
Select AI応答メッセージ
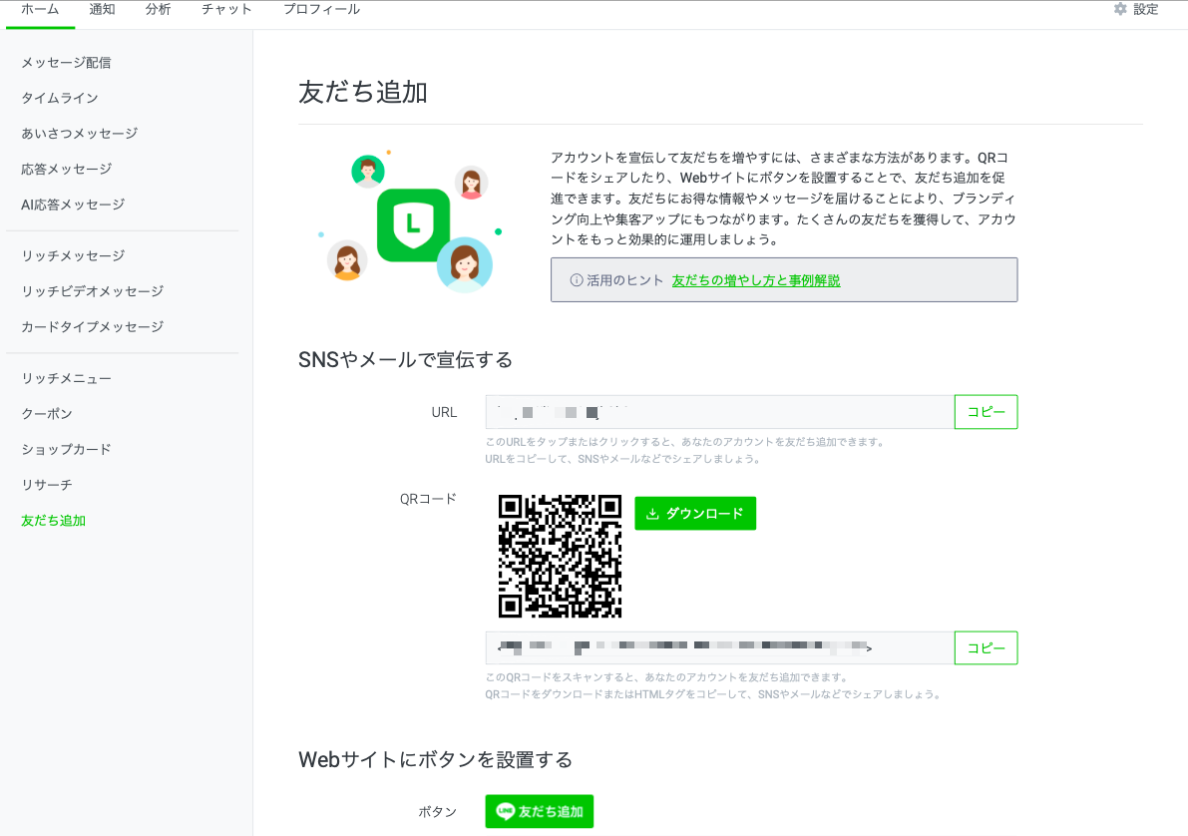coord(73,205)
